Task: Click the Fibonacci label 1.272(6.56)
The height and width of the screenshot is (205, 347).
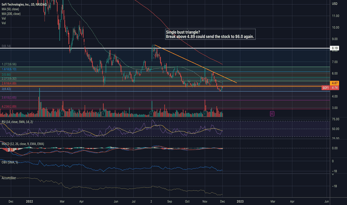Action: [x=9, y=64]
